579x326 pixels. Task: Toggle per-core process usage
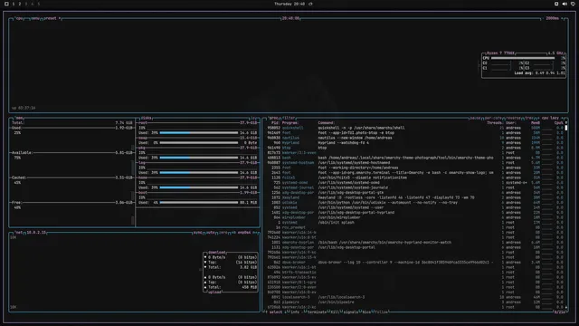pyautogui.click(x=493, y=118)
